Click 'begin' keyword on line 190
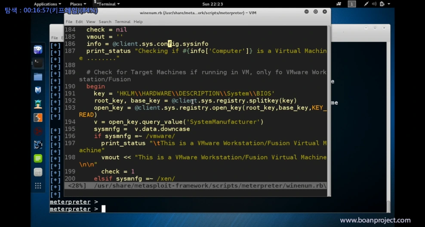Viewport: 425px width, 227px height. click(x=95, y=87)
